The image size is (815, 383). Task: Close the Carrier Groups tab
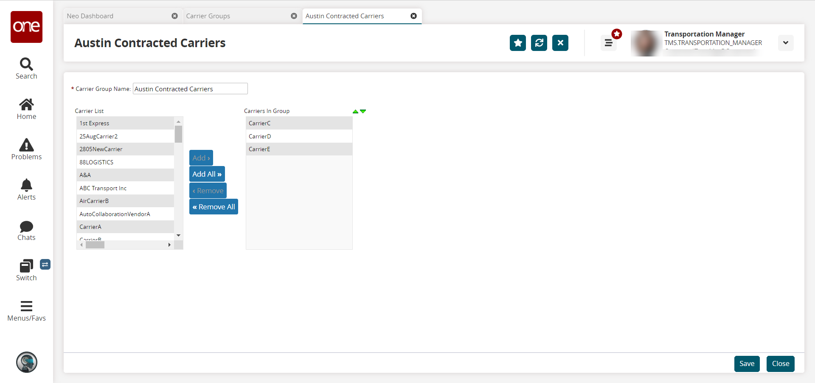pos(294,16)
